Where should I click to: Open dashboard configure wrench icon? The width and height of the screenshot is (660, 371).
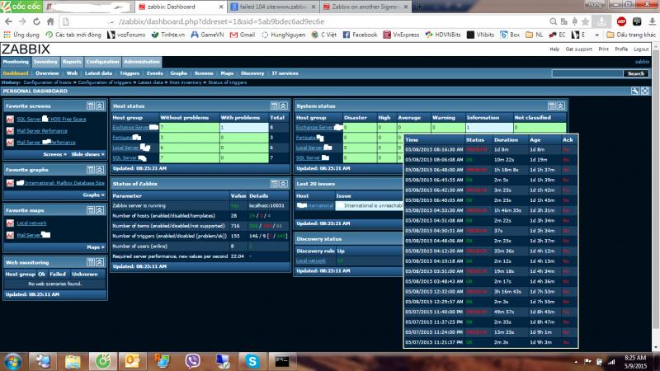(x=635, y=91)
